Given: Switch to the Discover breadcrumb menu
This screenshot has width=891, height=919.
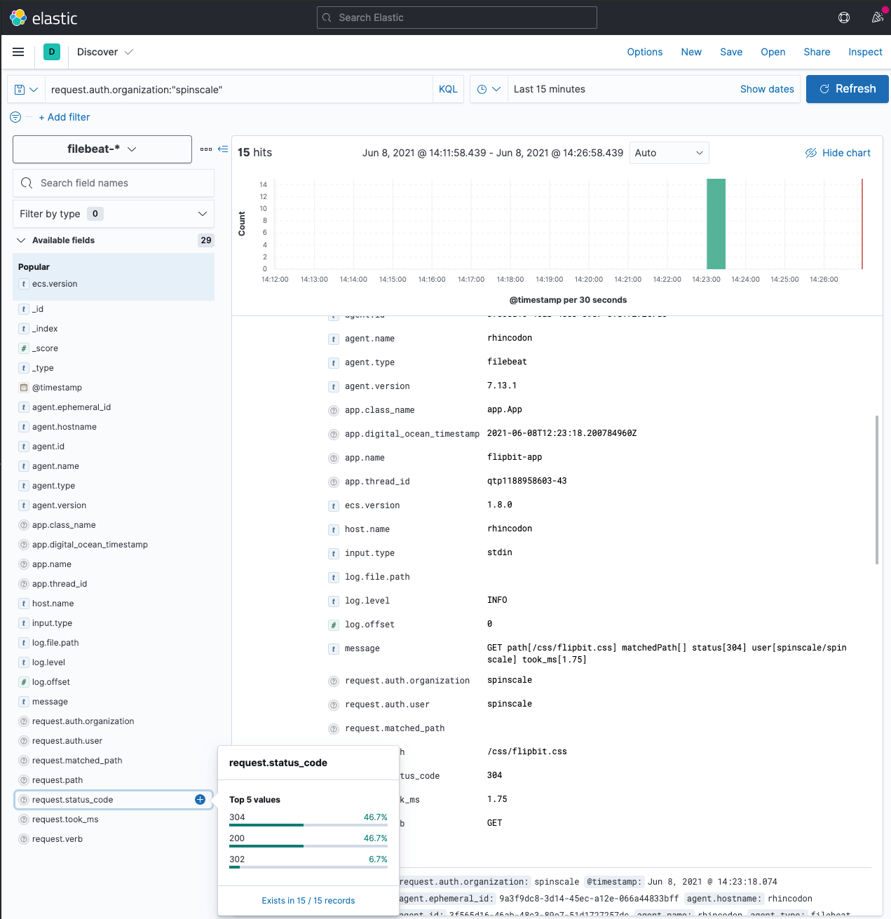Looking at the screenshot, I should click(104, 52).
